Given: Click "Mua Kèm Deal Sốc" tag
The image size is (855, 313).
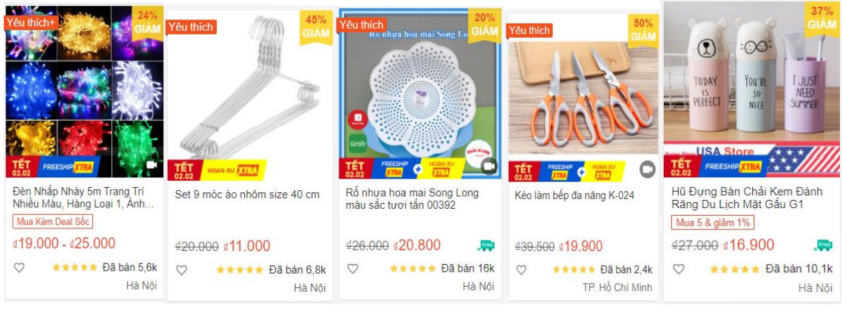Looking at the screenshot, I should coord(53,222).
